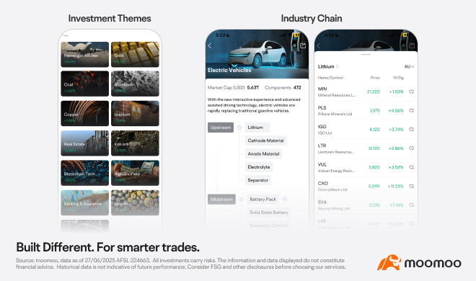The image size is (476, 281).
Task: Add VUL to watchlist heart
Action: click(412, 167)
